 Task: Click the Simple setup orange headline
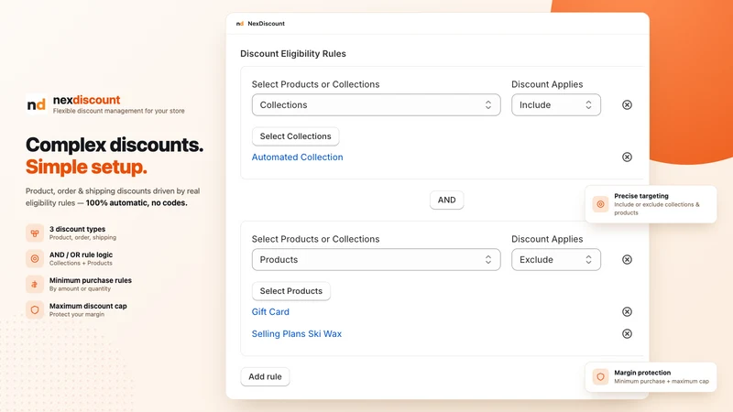pos(86,167)
